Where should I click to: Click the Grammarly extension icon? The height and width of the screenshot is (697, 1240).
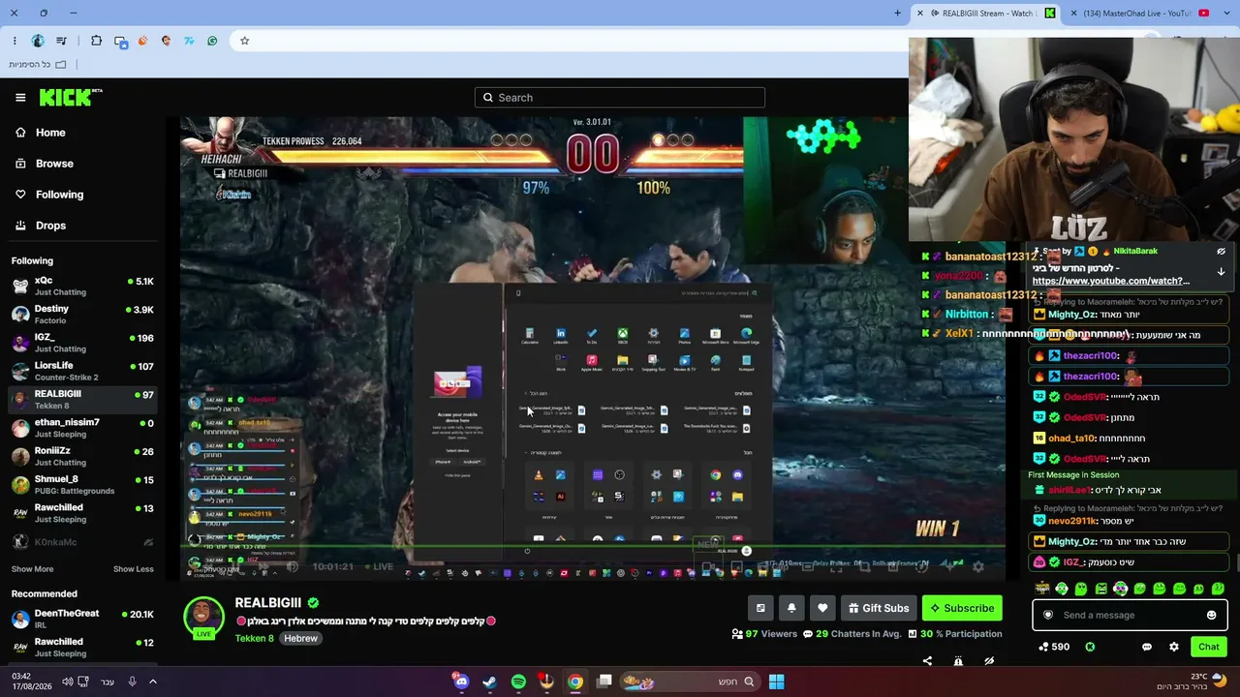(212, 41)
